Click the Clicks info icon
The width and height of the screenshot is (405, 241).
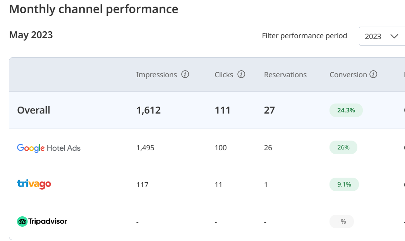(241, 75)
